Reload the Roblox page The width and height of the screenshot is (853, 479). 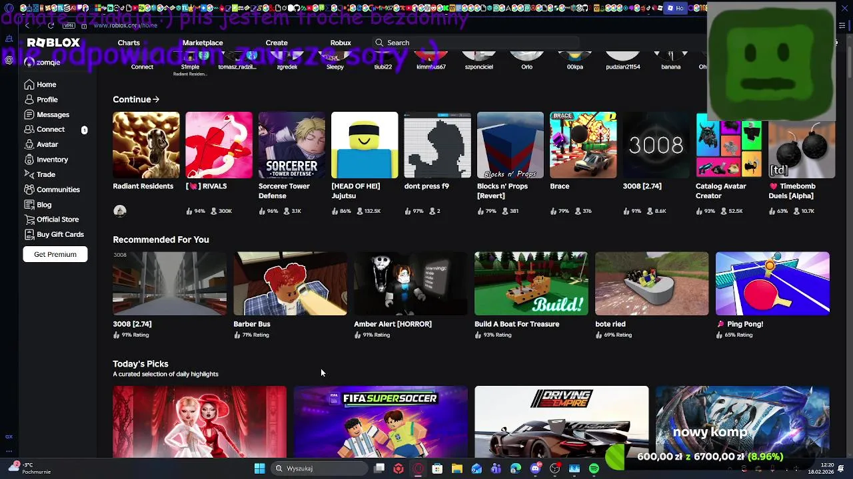(51, 25)
